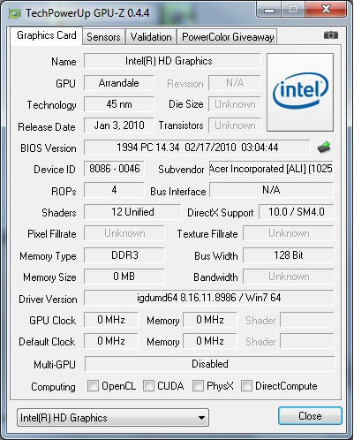Click the BIOS save chip icon
This screenshot has width=354, height=440.
coord(324,147)
